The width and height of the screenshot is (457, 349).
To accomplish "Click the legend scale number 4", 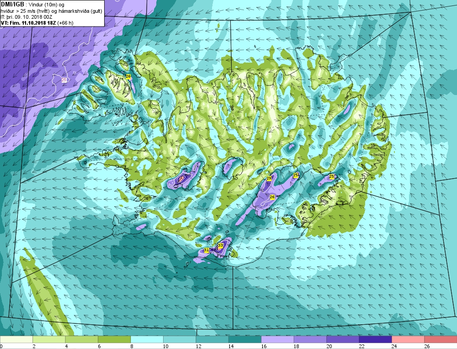I will (x=67, y=346).
